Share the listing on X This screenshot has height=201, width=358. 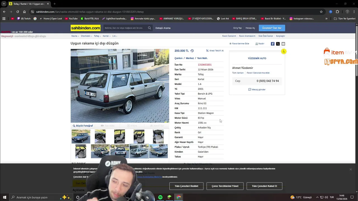[278, 44]
